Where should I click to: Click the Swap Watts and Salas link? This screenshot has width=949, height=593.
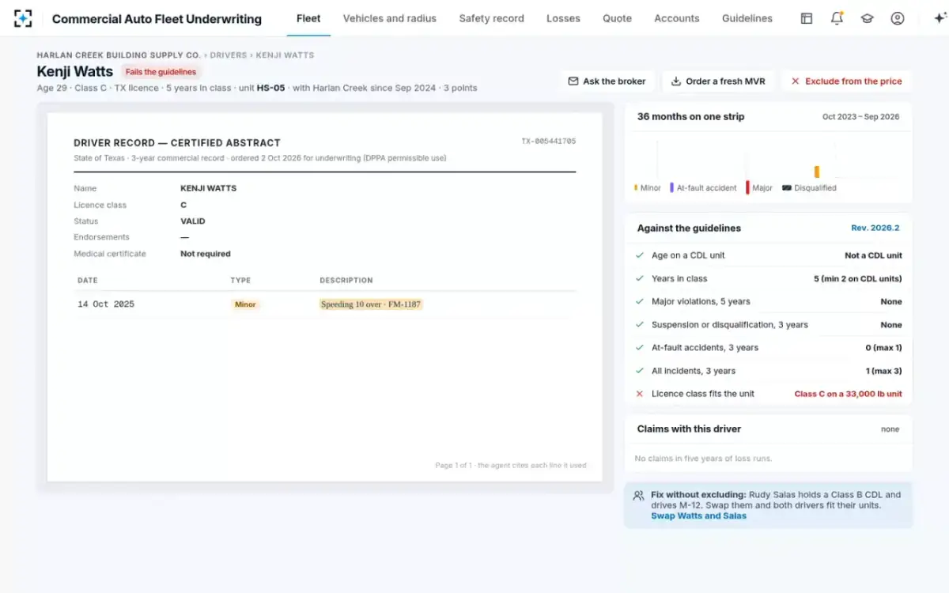pos(698,516)
